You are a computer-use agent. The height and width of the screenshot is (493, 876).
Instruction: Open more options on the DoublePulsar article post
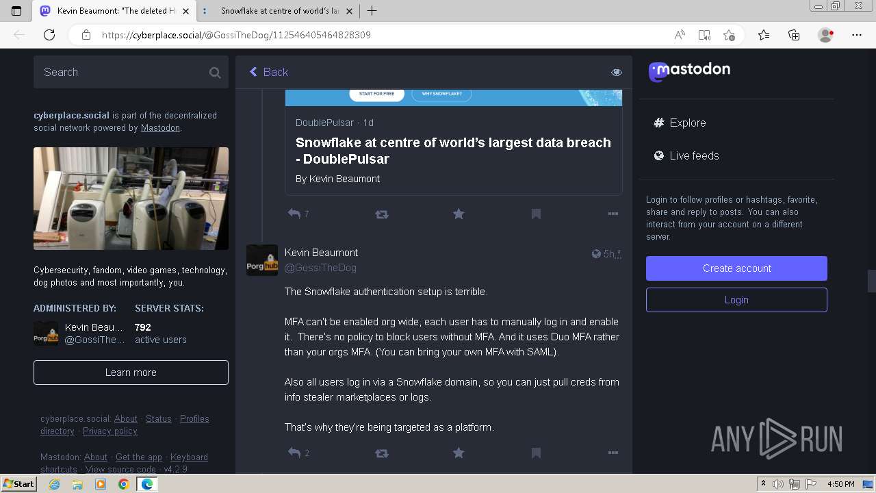(613, 214)
